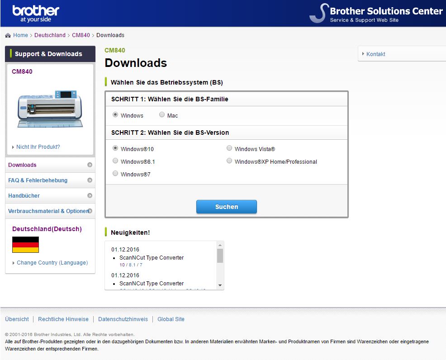Screen dimensions: 446x360
Task: Click the Suchen button
Action: pyautogui.click(x=227, y=207)
